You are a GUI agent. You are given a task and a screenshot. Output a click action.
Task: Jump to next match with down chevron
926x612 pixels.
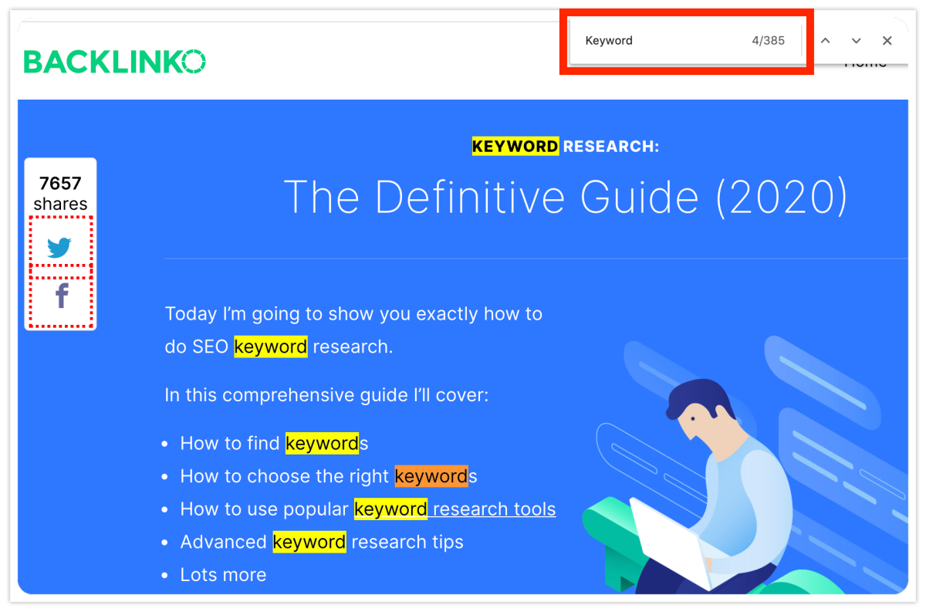[x=856, y=41]
